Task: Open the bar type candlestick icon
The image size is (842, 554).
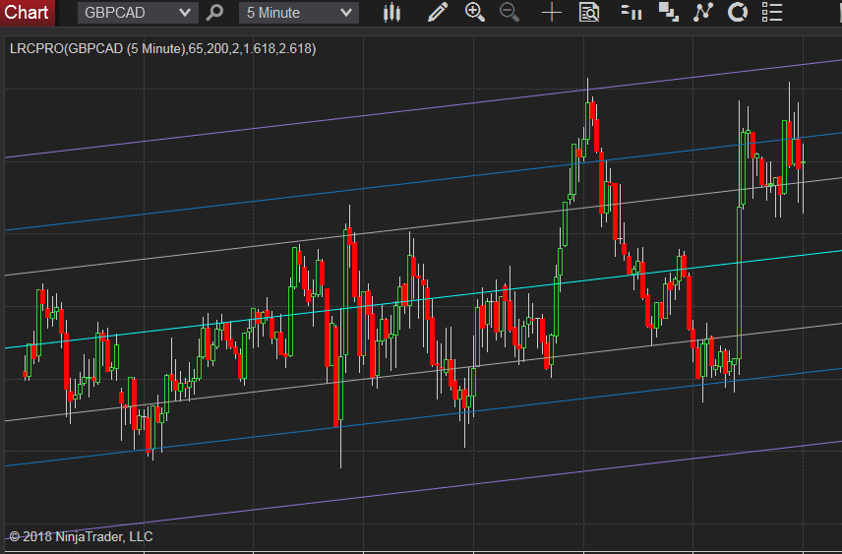Action: pos(392,13)
